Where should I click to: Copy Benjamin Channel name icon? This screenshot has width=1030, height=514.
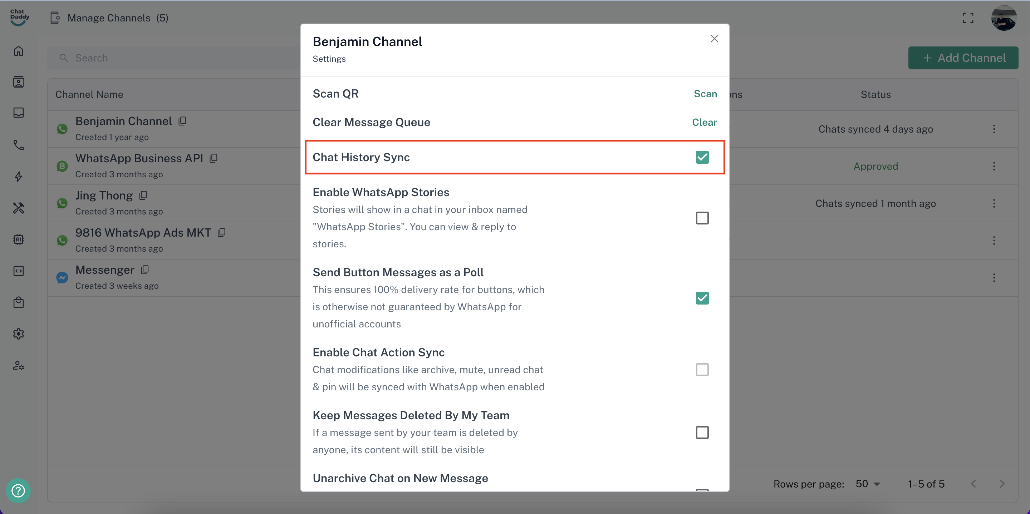[x=183, y=121]
